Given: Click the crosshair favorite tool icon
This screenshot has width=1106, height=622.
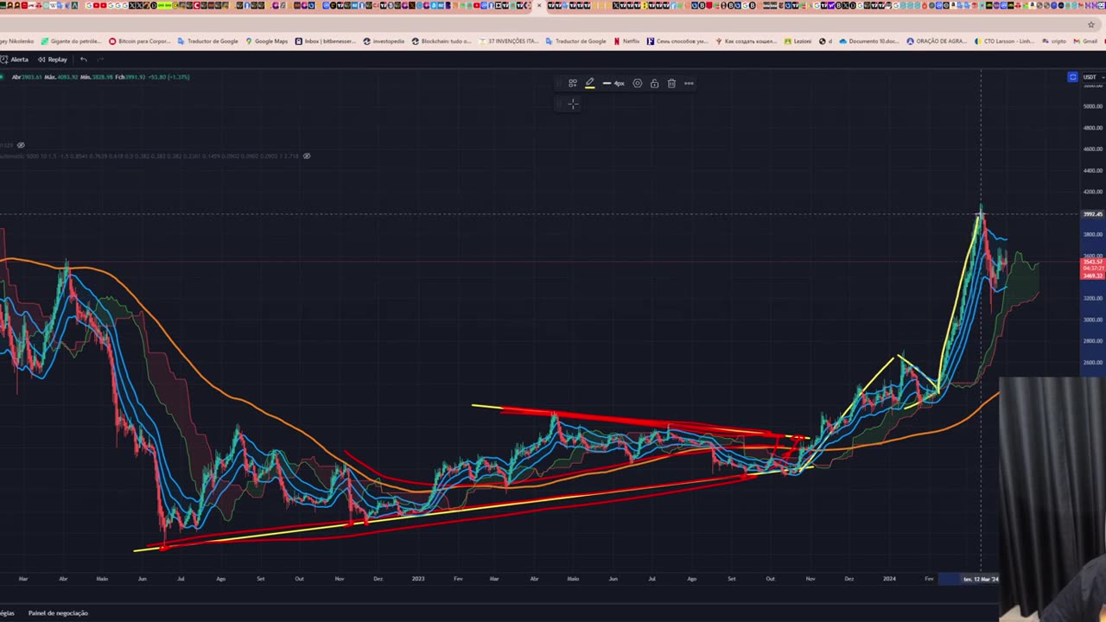Looking at the screenshot, I should tap(572, 105).
